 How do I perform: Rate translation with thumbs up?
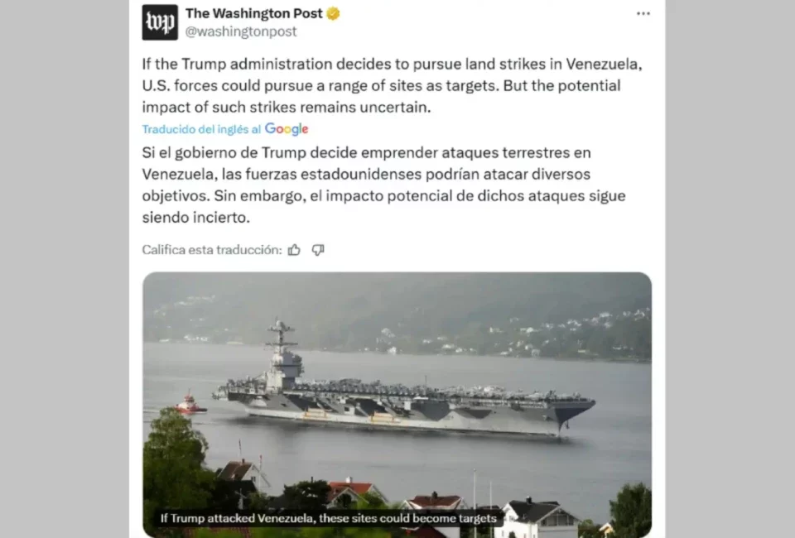(294, 250)
